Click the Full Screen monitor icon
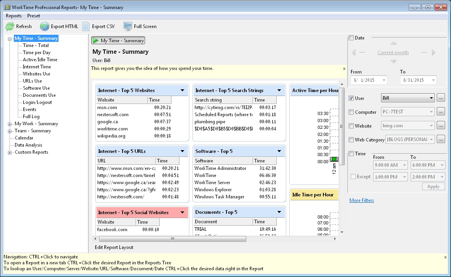The height and width of the screenshot is (277, 451). click(128, 26)
